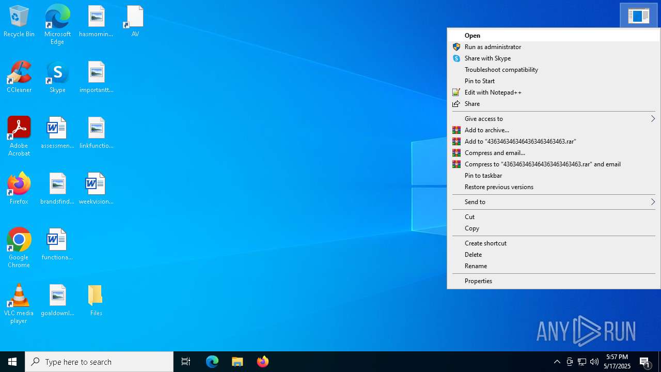Open the volume control tray icon

point(594,362)
